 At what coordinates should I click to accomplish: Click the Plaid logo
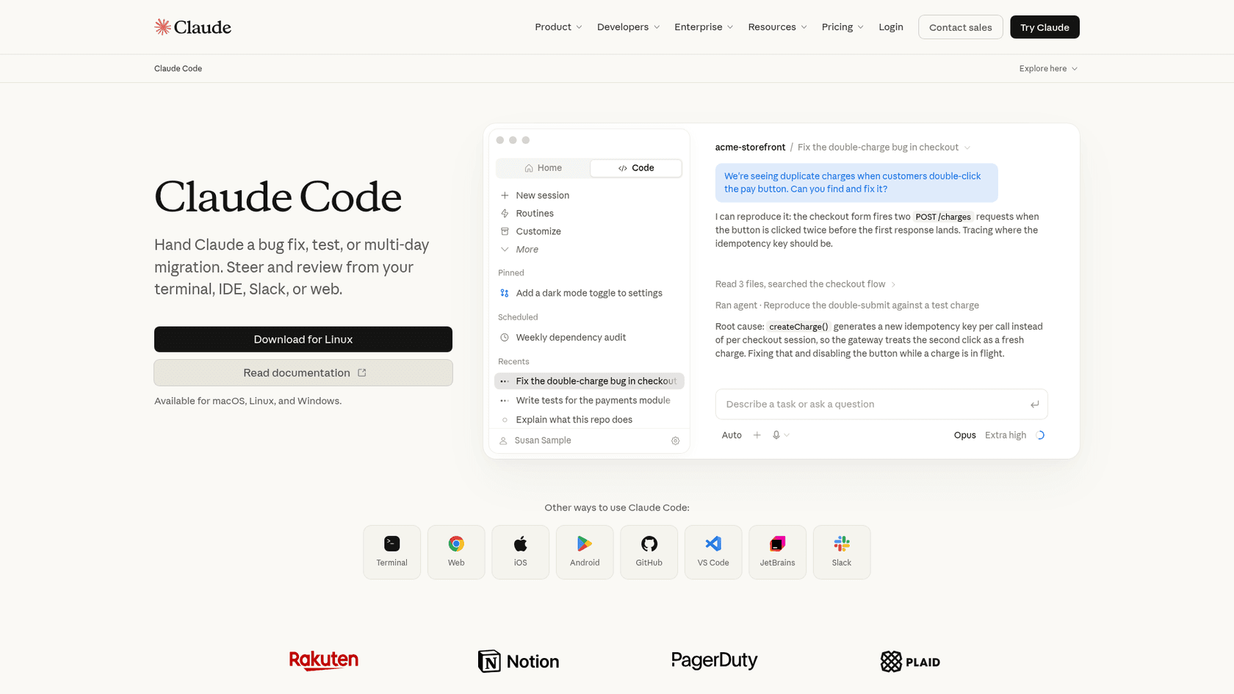[x=911, y=662]
